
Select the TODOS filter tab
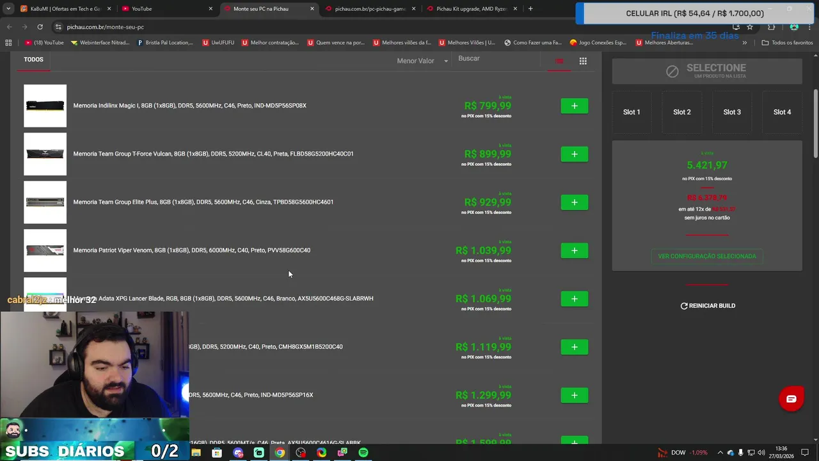coord(33,60)
